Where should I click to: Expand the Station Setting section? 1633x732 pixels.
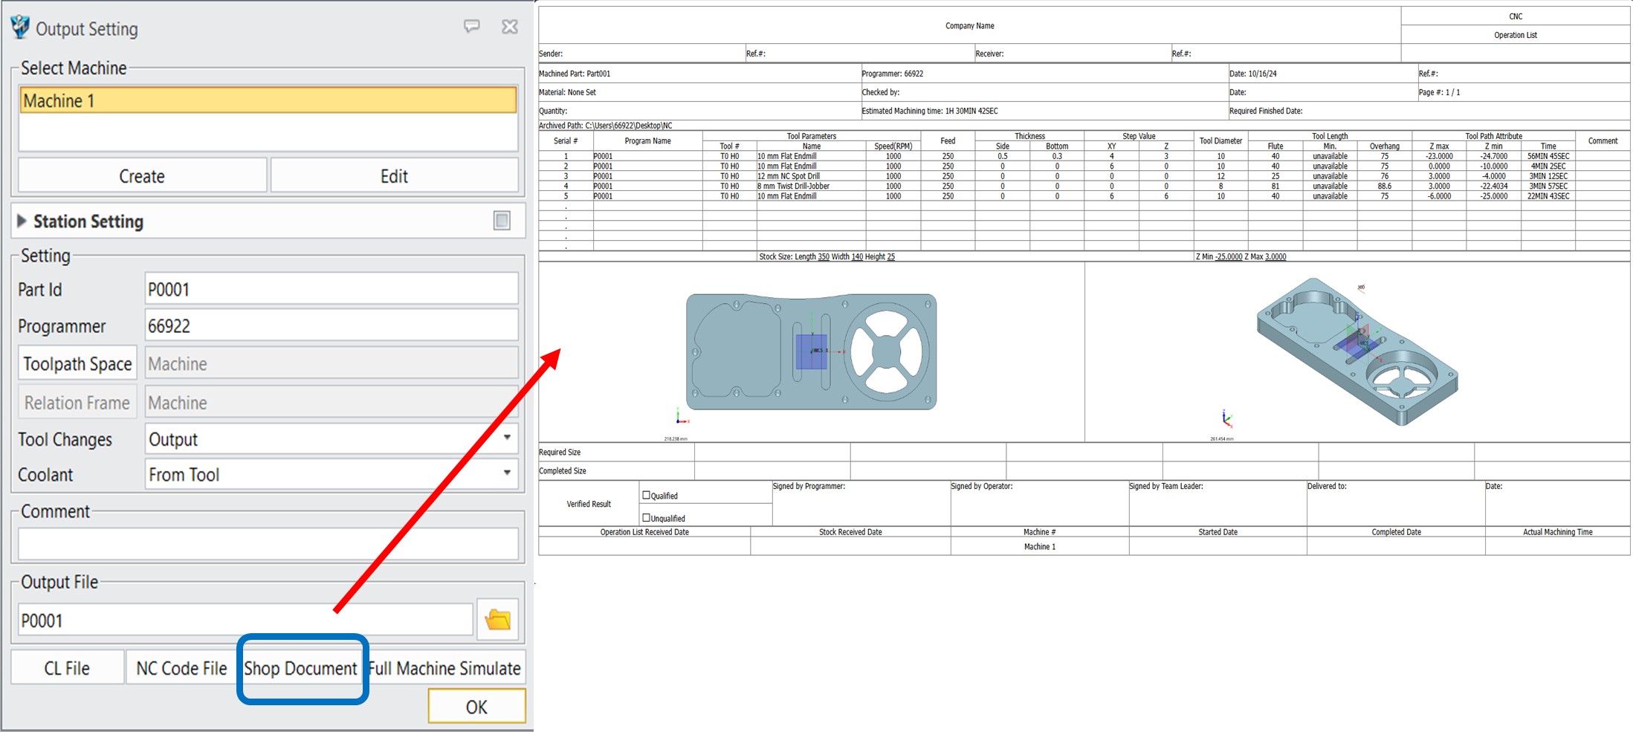[22, 221]
